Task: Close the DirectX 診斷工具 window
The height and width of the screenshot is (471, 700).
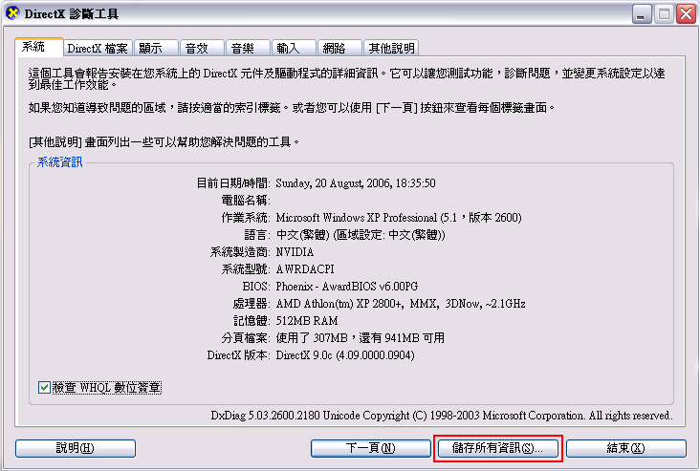Action: point(686,14)
